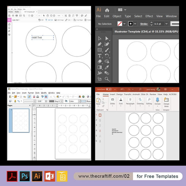Open Design Ideas in PowerPoint
The width and height of the screenshot is (186, 186).
(166, 102)
